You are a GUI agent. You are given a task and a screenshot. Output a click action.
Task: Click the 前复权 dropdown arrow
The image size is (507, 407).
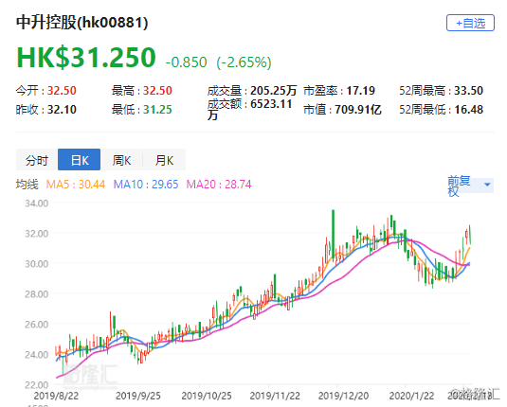487,185
